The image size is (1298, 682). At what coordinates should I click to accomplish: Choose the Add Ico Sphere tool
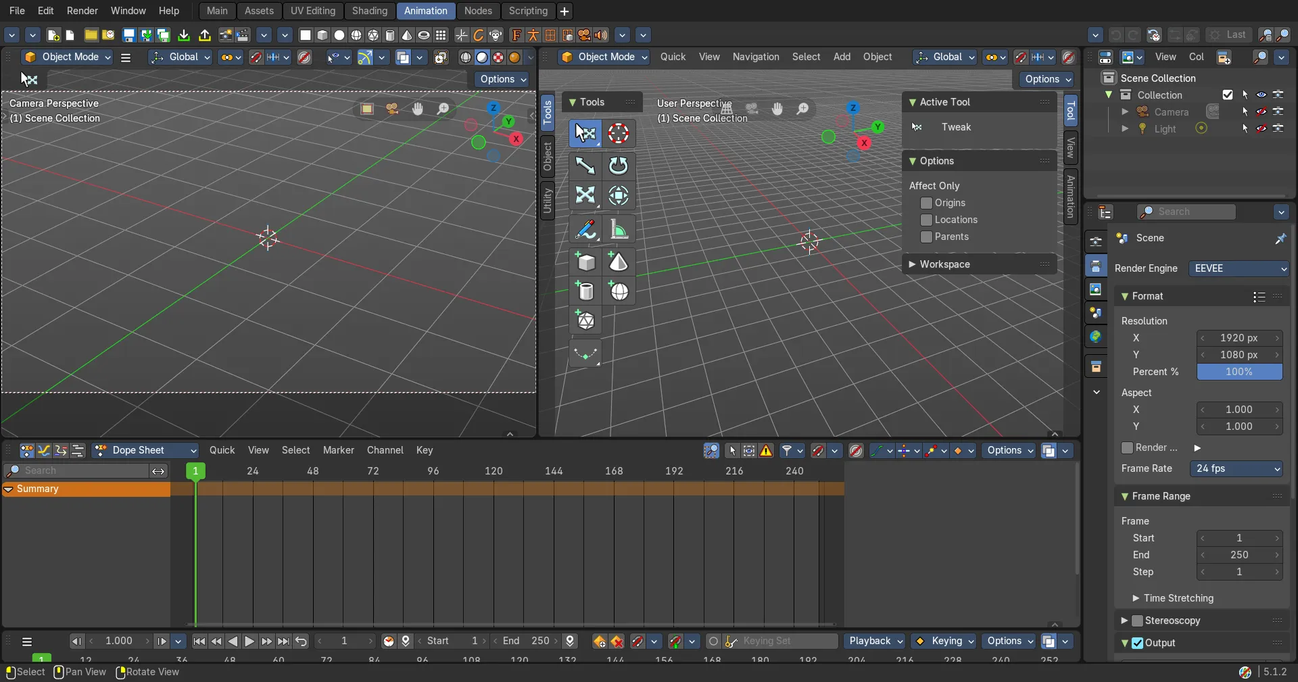point(585,320)
